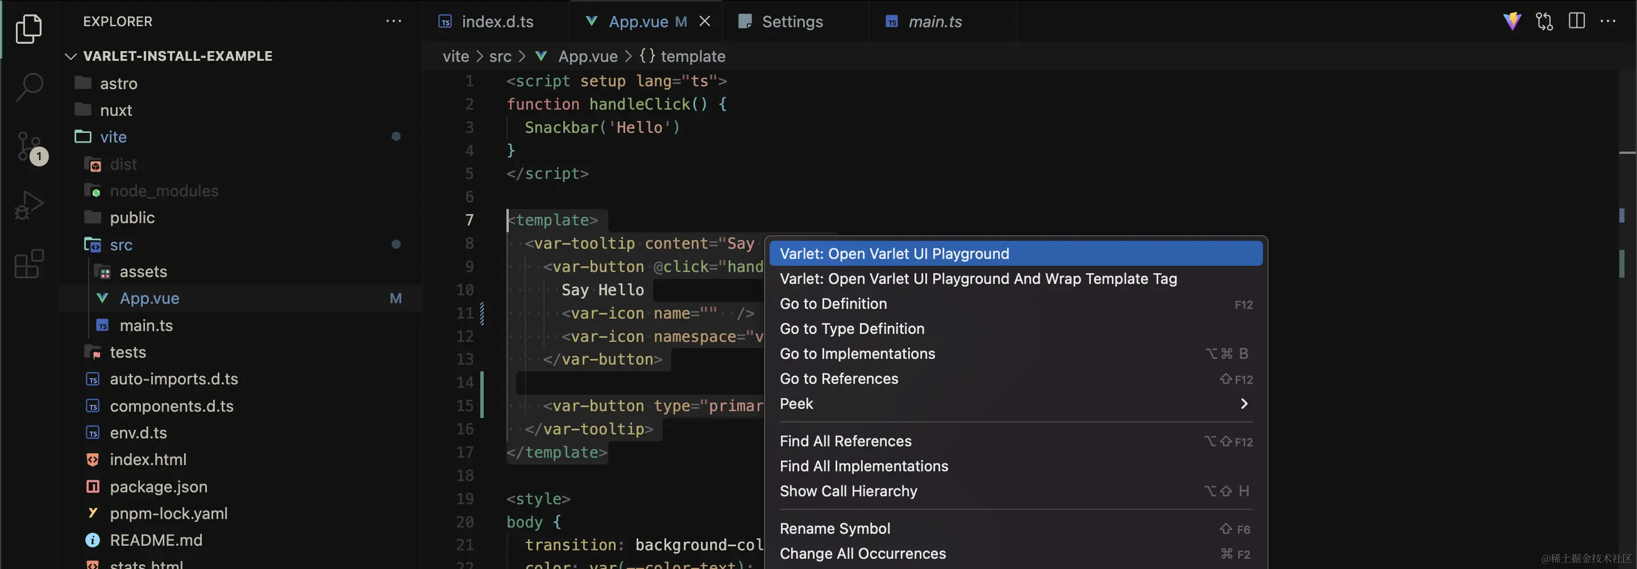Click the Vite icon in editor toolbar
Viewport: 1637px width, 569px height.
pyautogui.click(x=1512, y=22)
